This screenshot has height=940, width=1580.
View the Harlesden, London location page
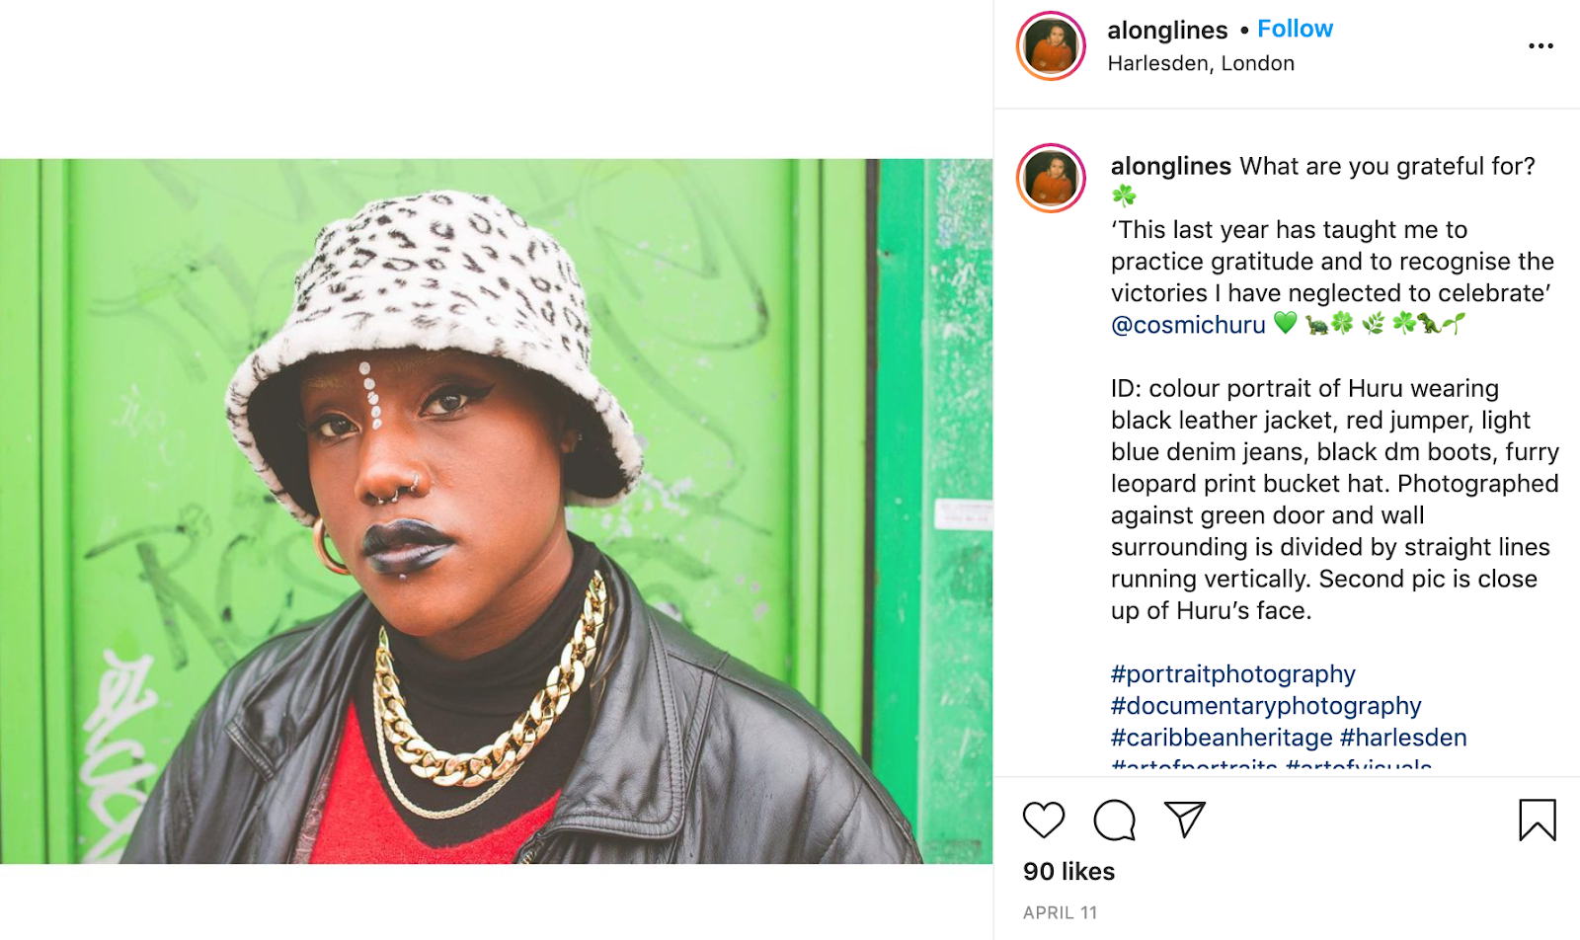point(1201,63)
